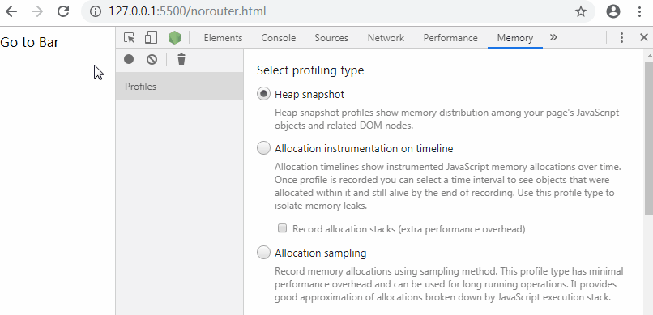Viewport: 653px width, 315px height.
Task: Click the Go to Bar link
Action: (29, 42)
